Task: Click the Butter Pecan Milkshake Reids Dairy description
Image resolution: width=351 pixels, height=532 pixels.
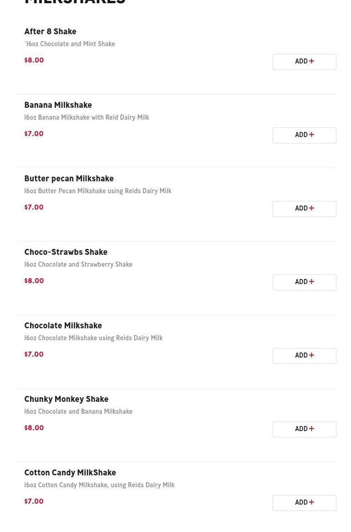Action: click(x=98, y=191)
